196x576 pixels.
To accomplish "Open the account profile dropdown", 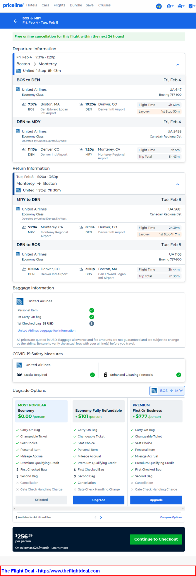I will (170, 6).
